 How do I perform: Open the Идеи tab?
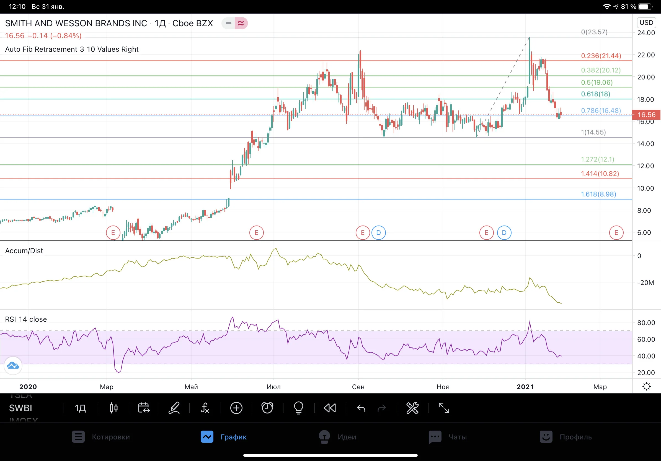coord(337,437)
